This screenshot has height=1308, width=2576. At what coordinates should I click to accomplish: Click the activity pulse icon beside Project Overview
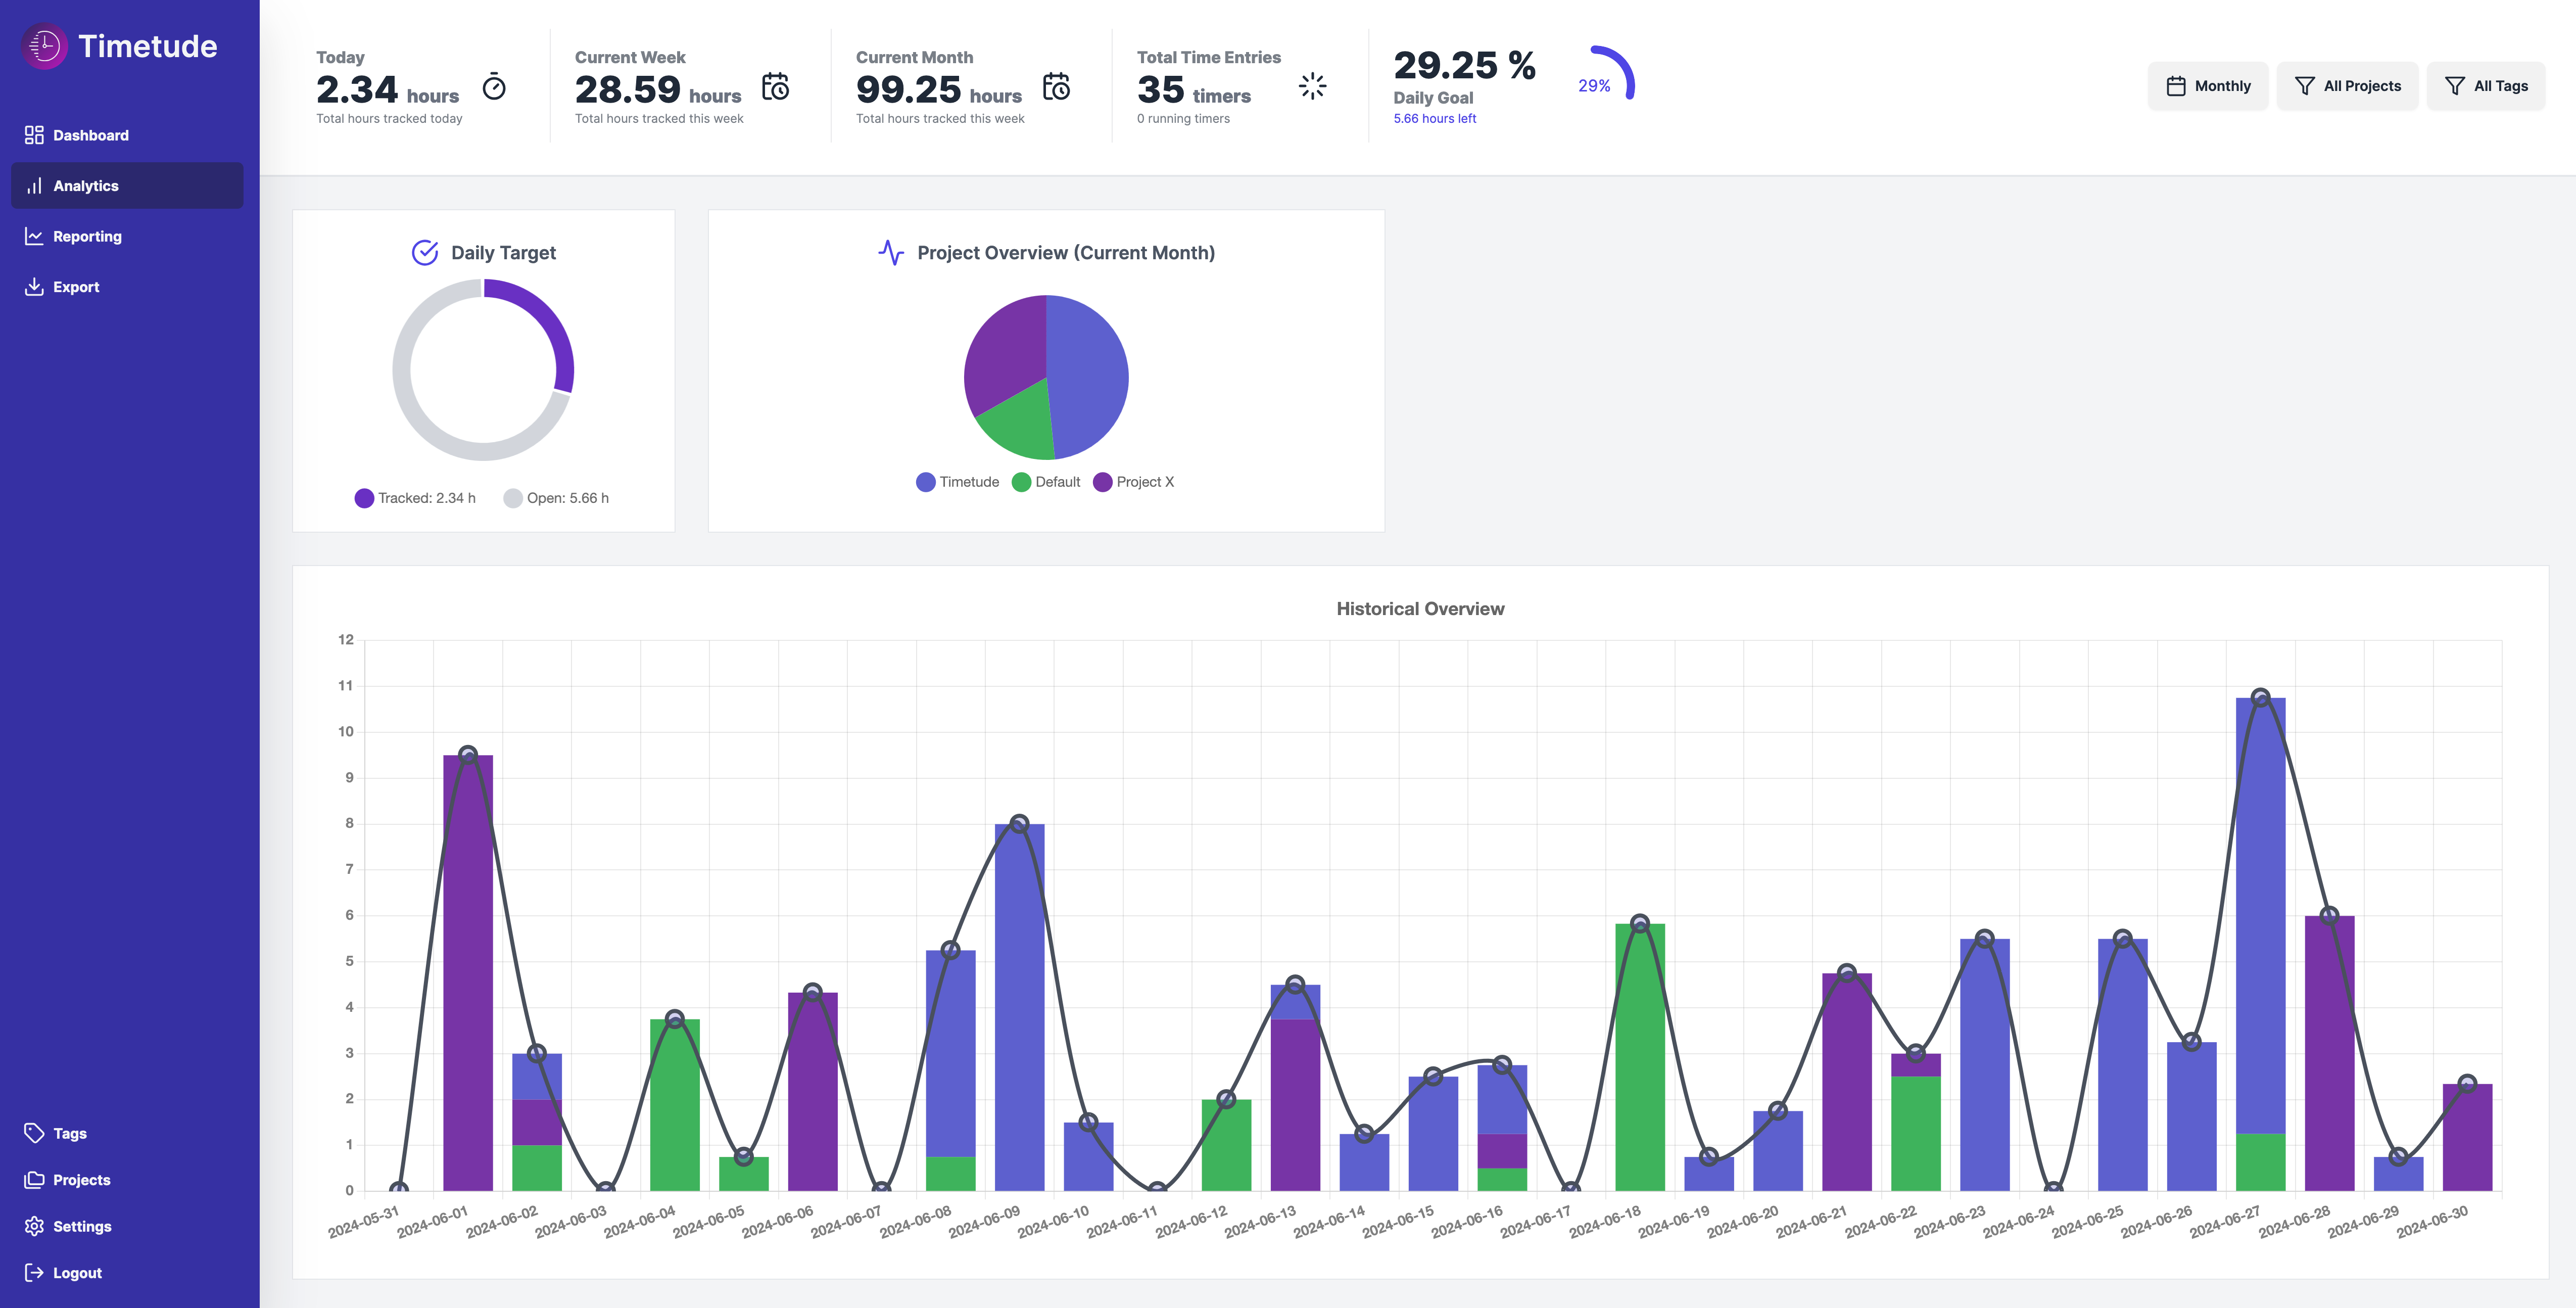coord(891,253)
